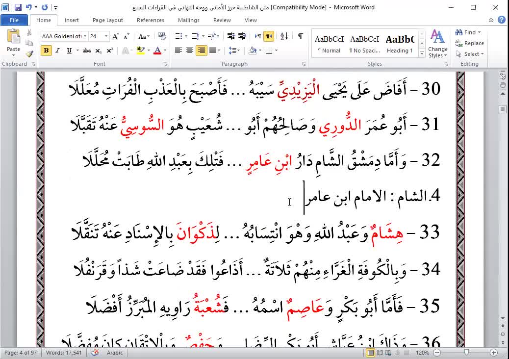Click the Grow Font icon
509x359 pixels.
(115, 36)
